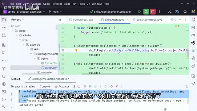Open Search Everywhere magnifier
197x111 pixels.
tap(185, 12)
